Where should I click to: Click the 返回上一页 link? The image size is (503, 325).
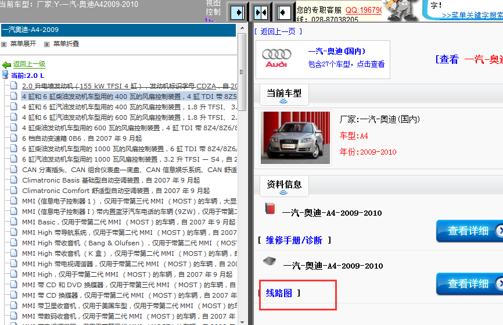click(278, 31)
